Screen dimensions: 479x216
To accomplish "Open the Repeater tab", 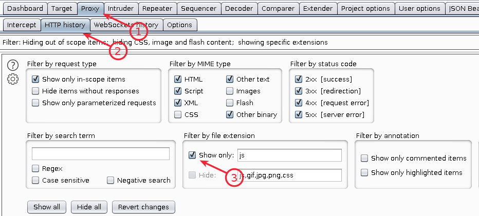I will tap(157, 9).
